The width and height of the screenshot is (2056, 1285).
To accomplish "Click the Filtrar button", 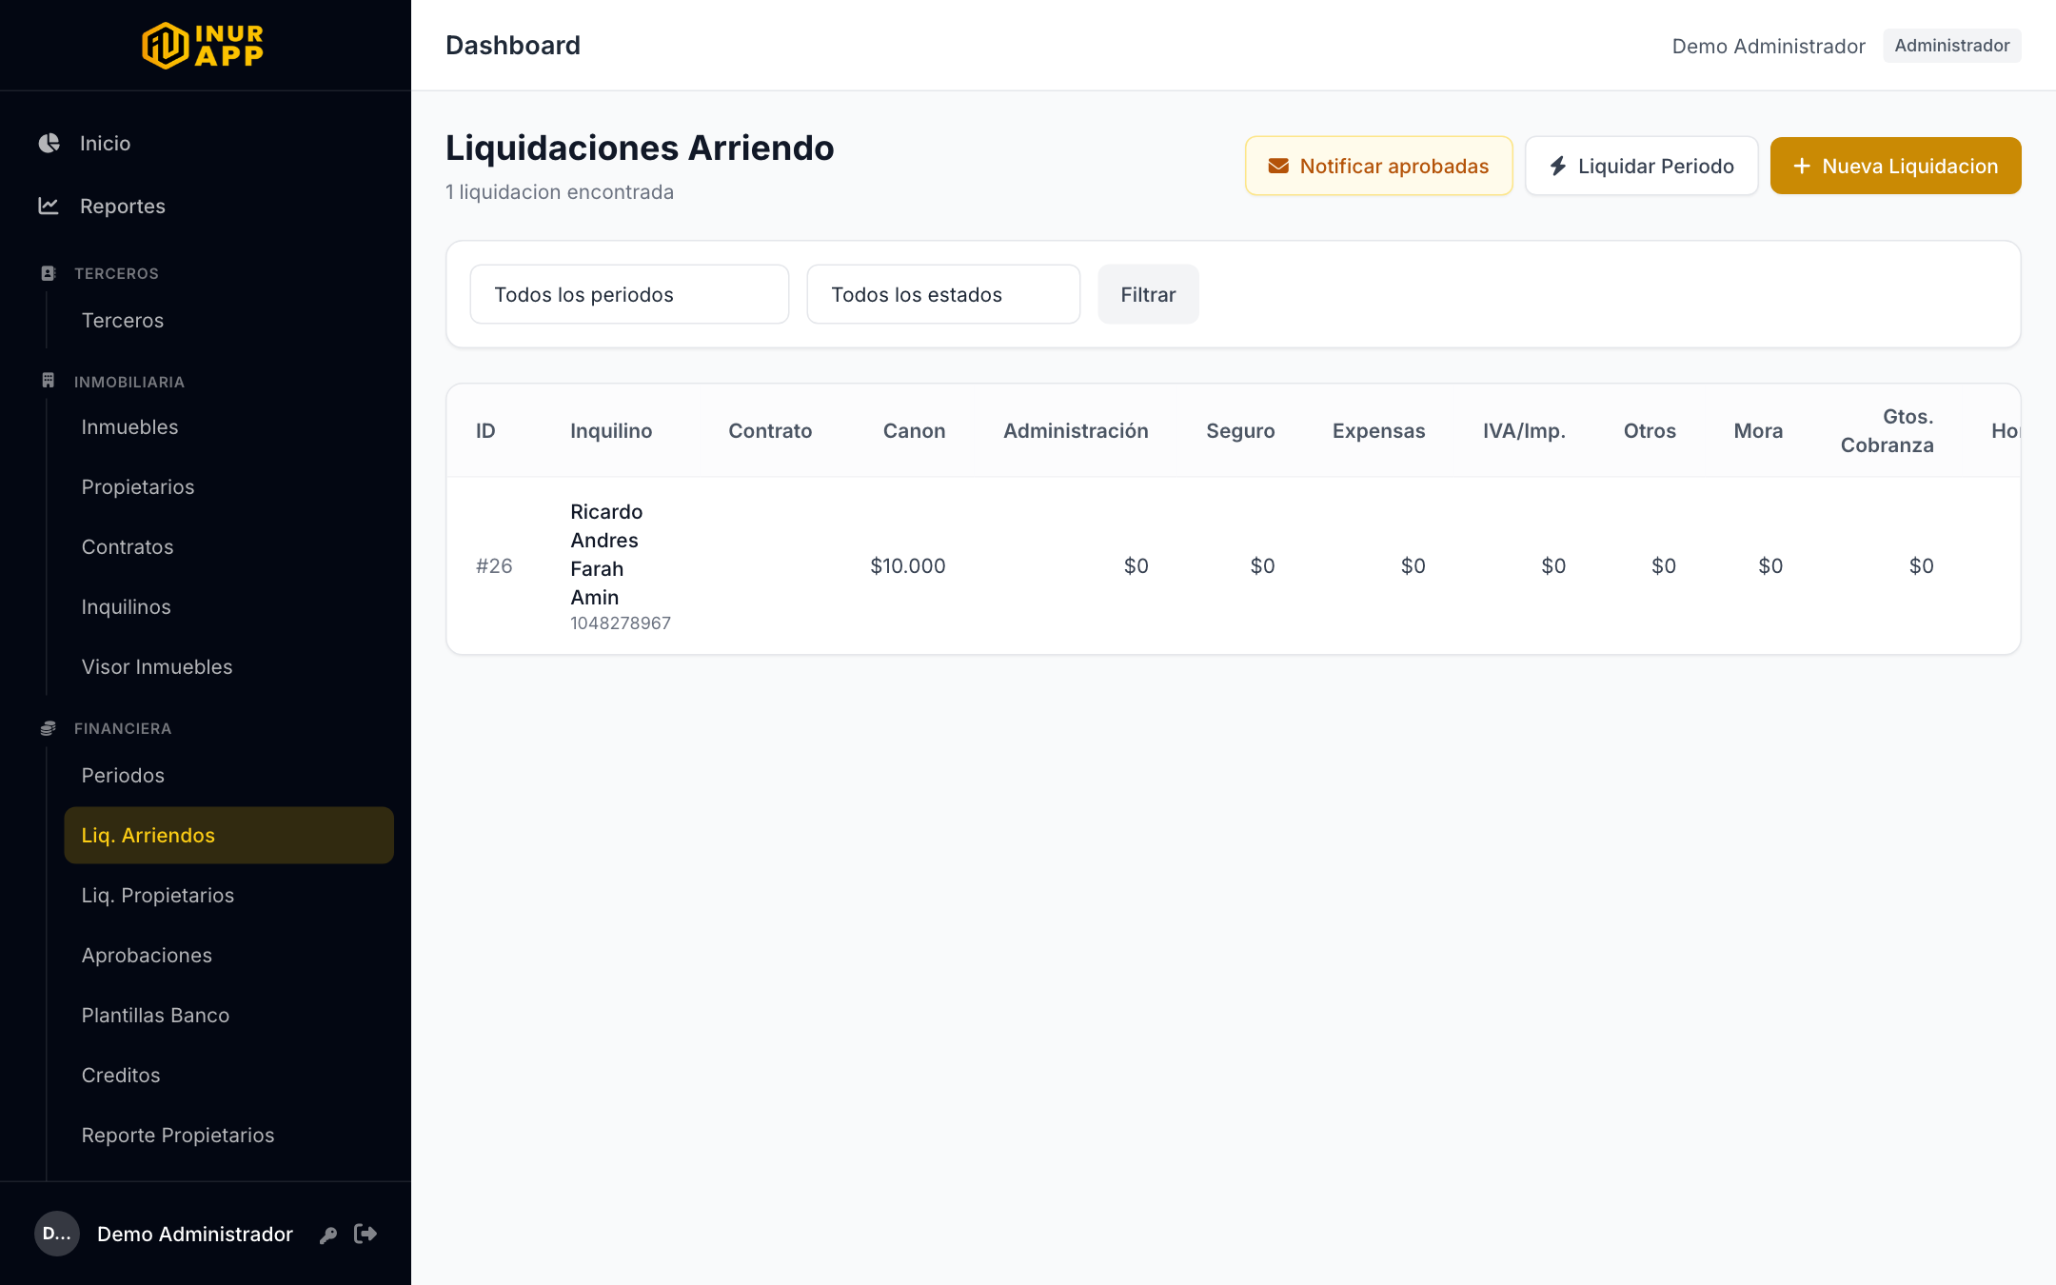I will pos(1148,294).
